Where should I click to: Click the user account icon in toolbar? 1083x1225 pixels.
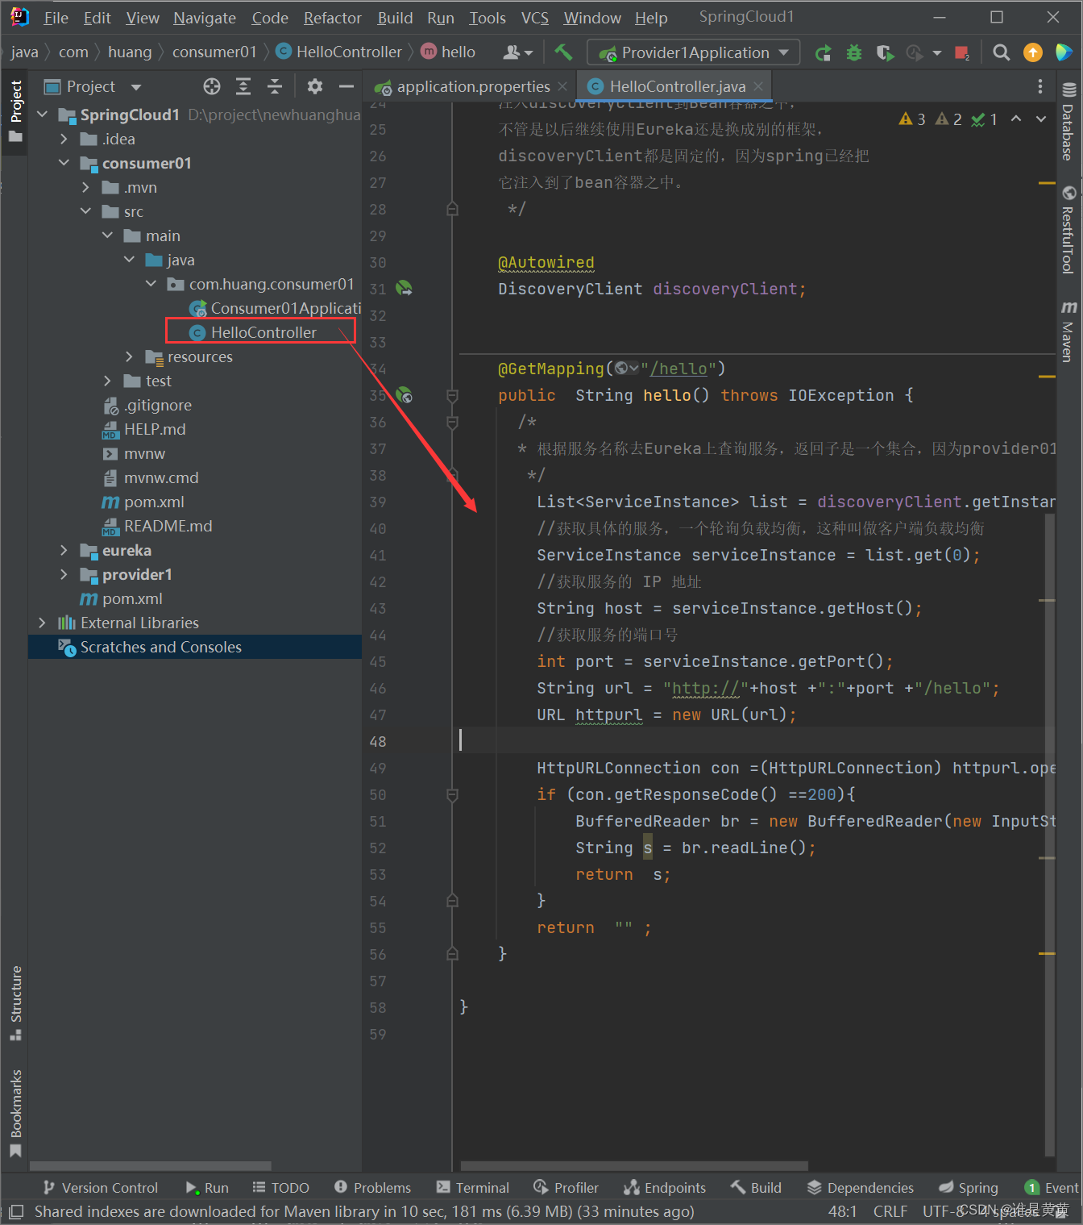point(517,52)
